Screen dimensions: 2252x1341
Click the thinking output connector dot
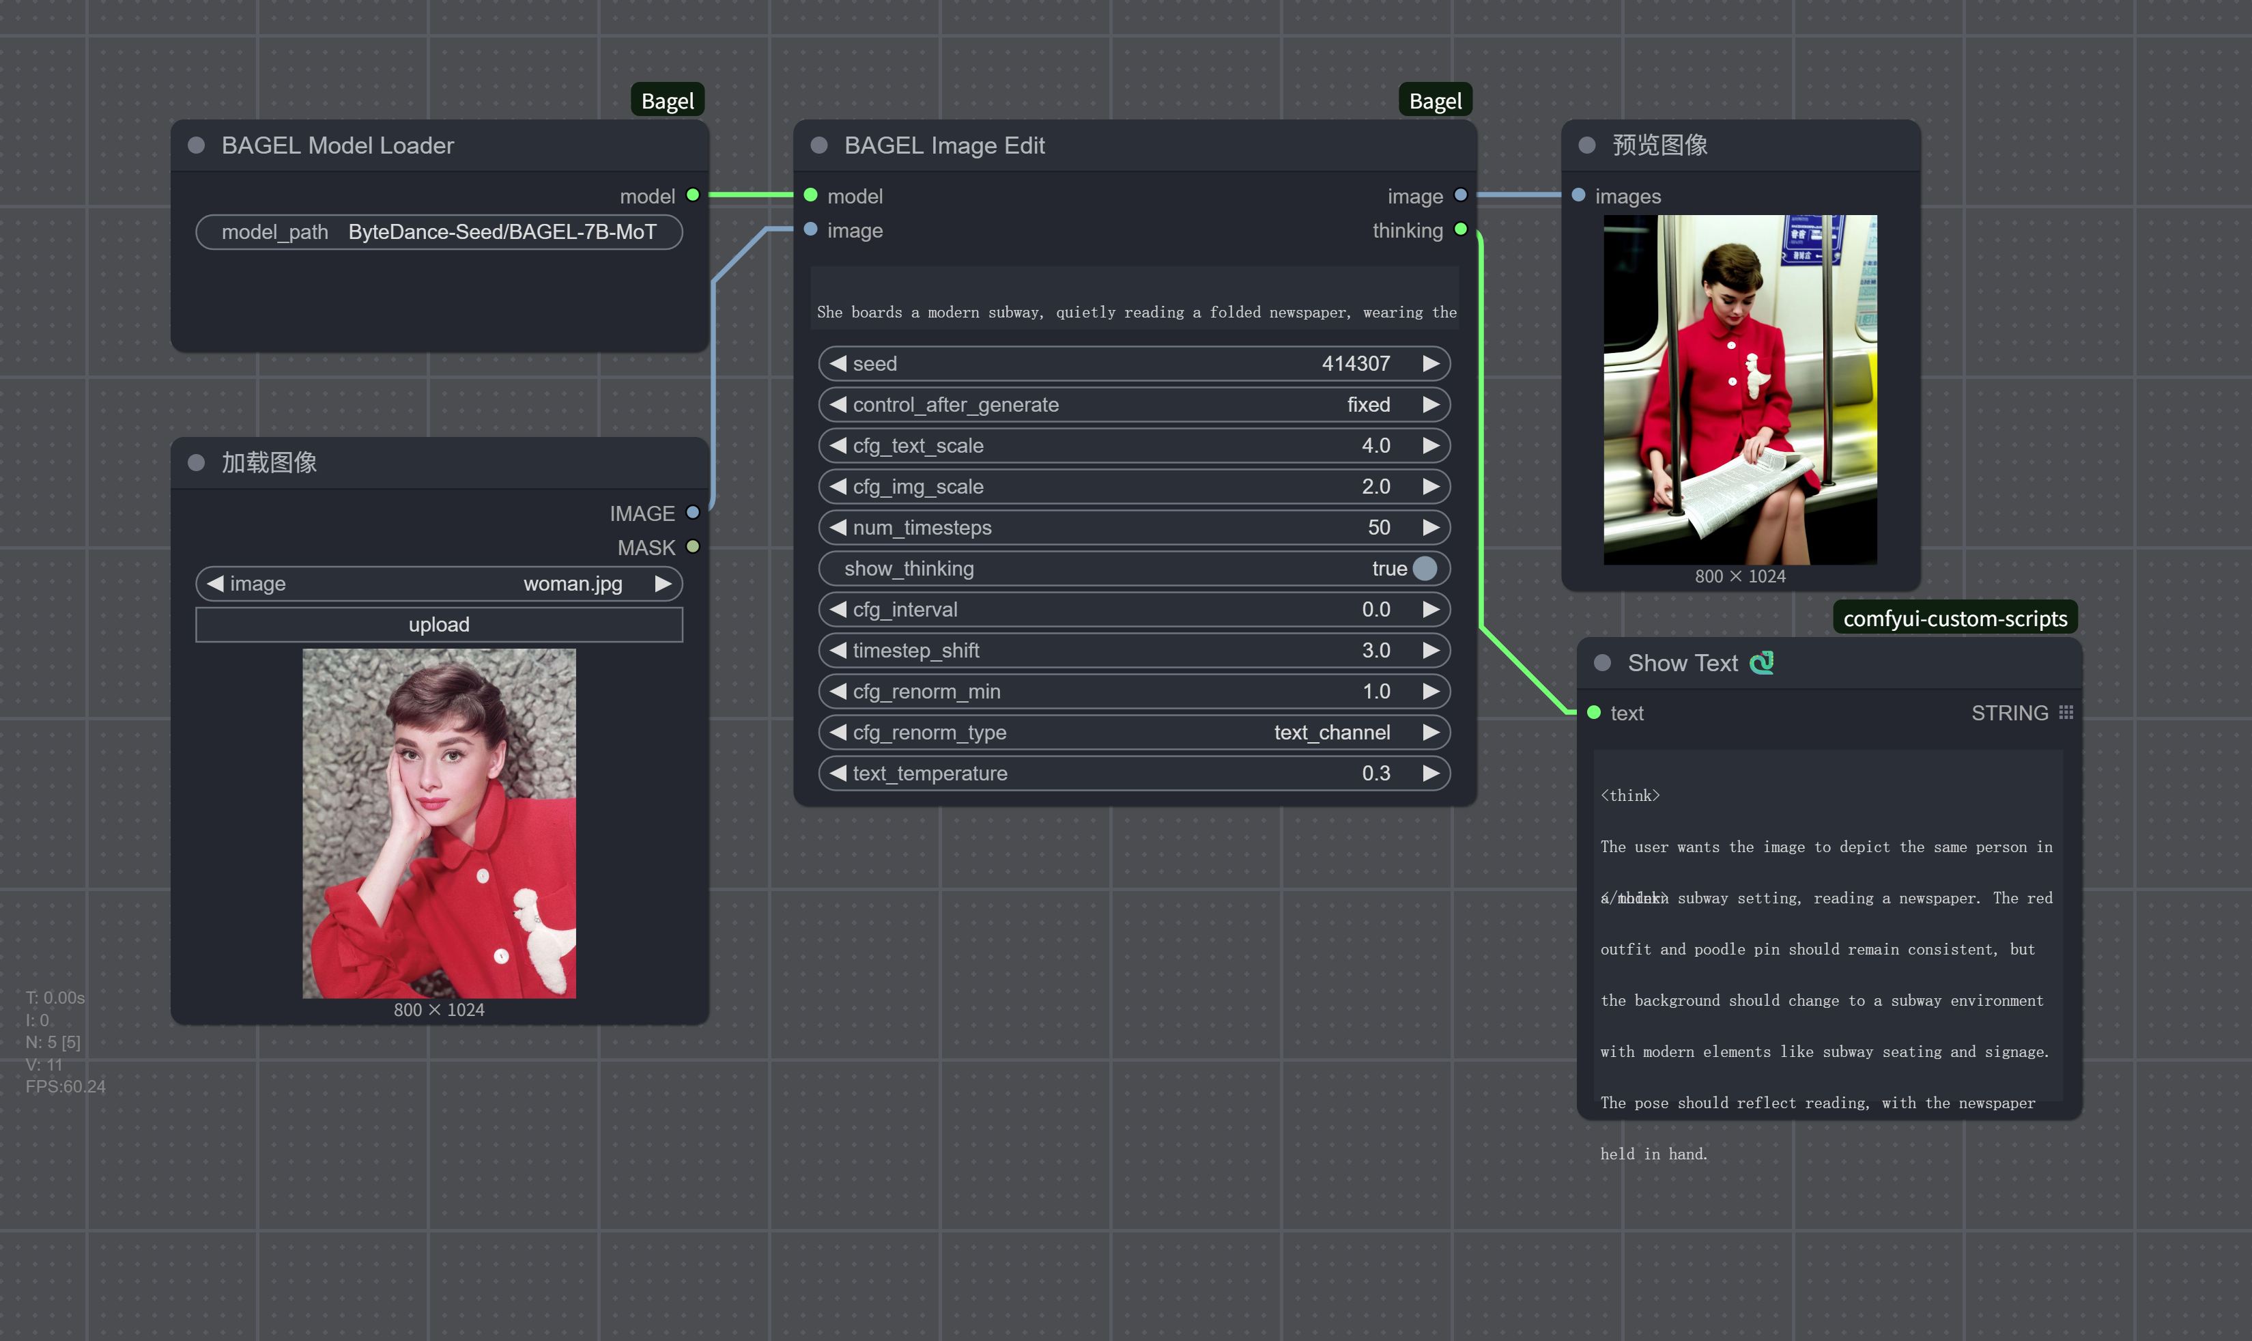1461,229
